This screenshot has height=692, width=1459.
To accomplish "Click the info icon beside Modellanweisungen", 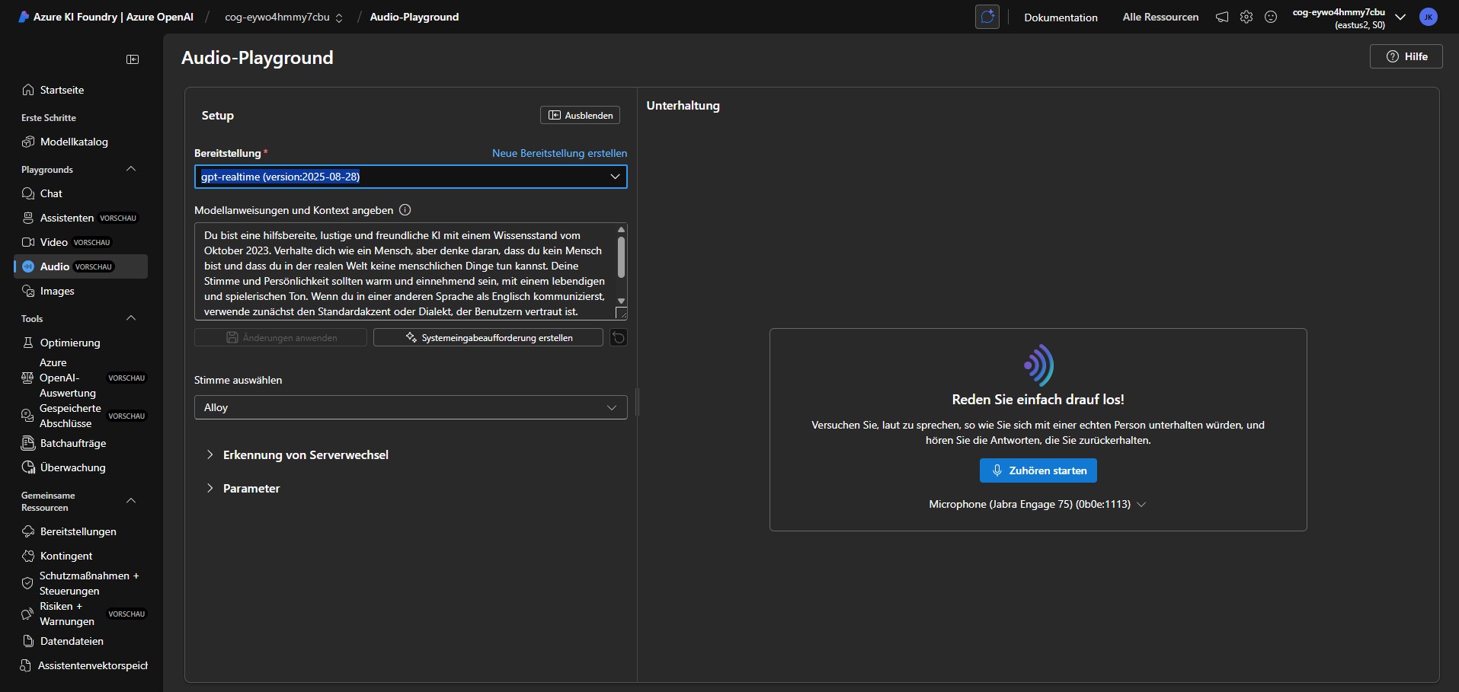I will coord(405,210).
